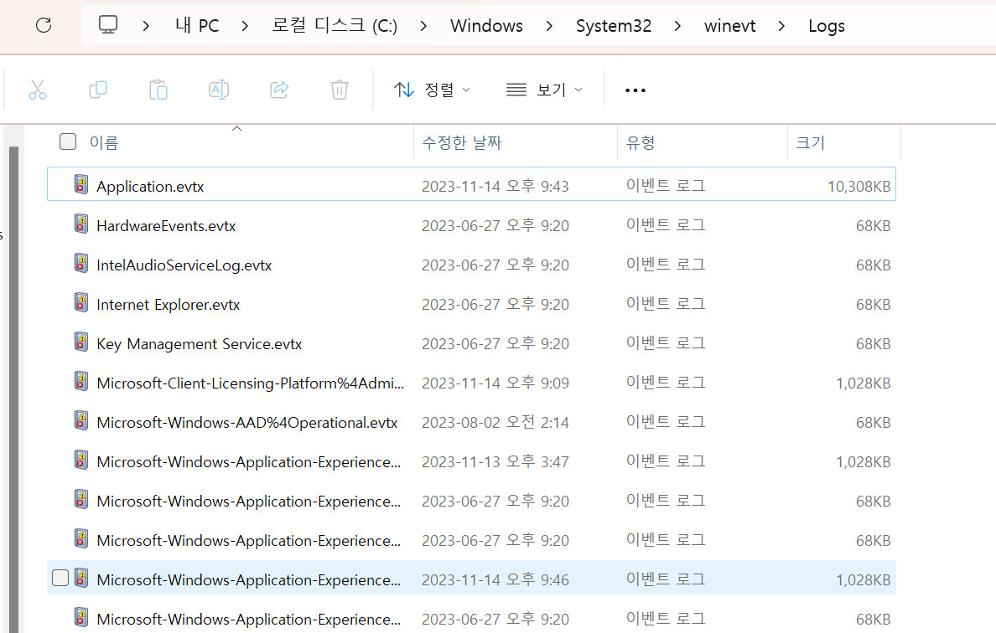Click the Delete trash can icon
The height and width of the screenshot is (633, 996).
click(x=340, y=90)
